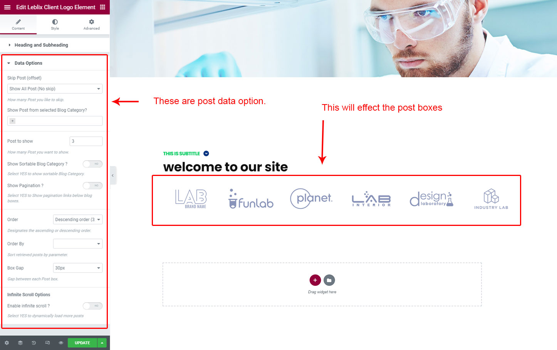Click the green UPDATE button

pyautogui.click(x=82, y=343)
